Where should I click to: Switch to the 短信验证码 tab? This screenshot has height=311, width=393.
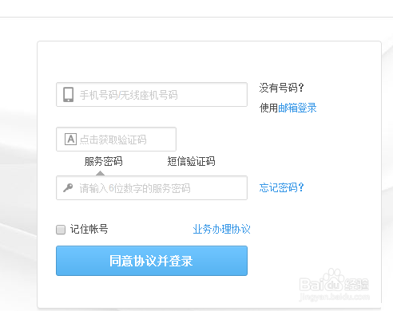(191, 161)
